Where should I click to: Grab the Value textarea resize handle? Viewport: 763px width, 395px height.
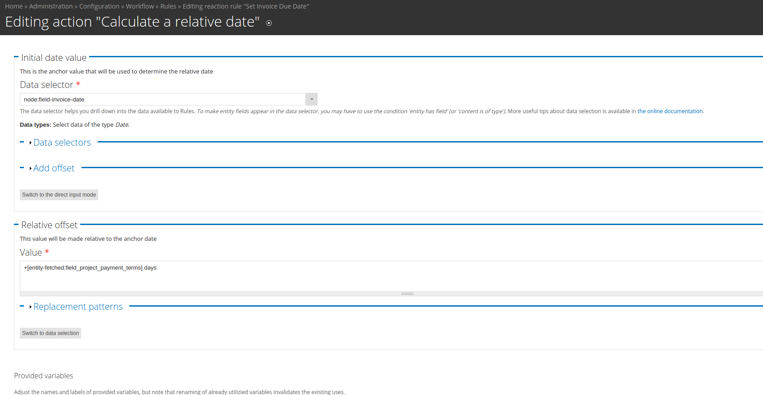407,294
